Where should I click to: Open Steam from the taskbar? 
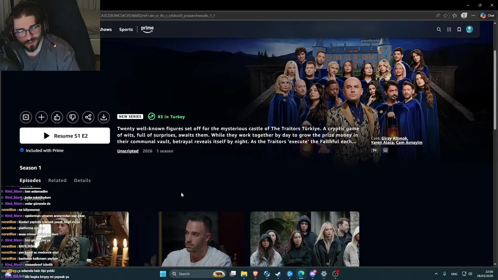tap(278, 274)
